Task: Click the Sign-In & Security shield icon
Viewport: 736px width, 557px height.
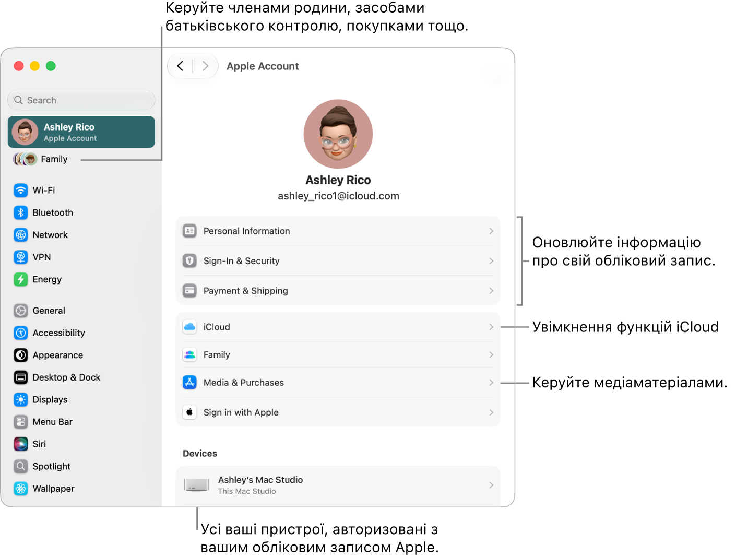Action: point(189,260)
